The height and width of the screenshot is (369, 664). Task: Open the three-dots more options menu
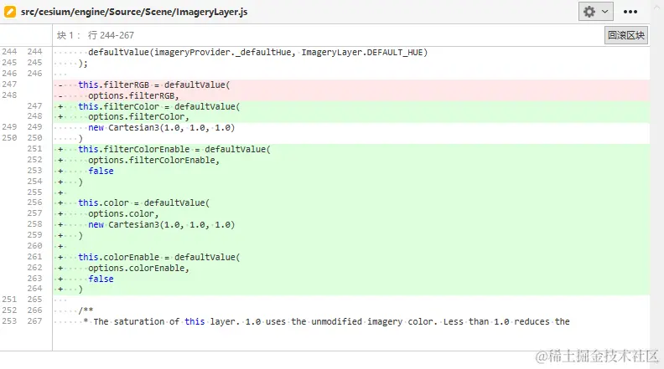(630, 12)
